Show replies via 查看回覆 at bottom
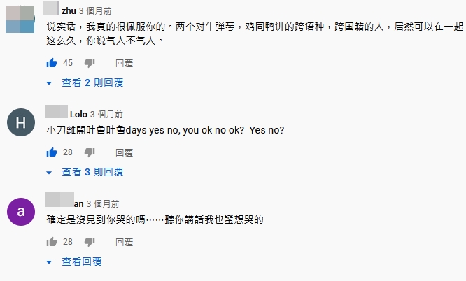 (74, 261)
